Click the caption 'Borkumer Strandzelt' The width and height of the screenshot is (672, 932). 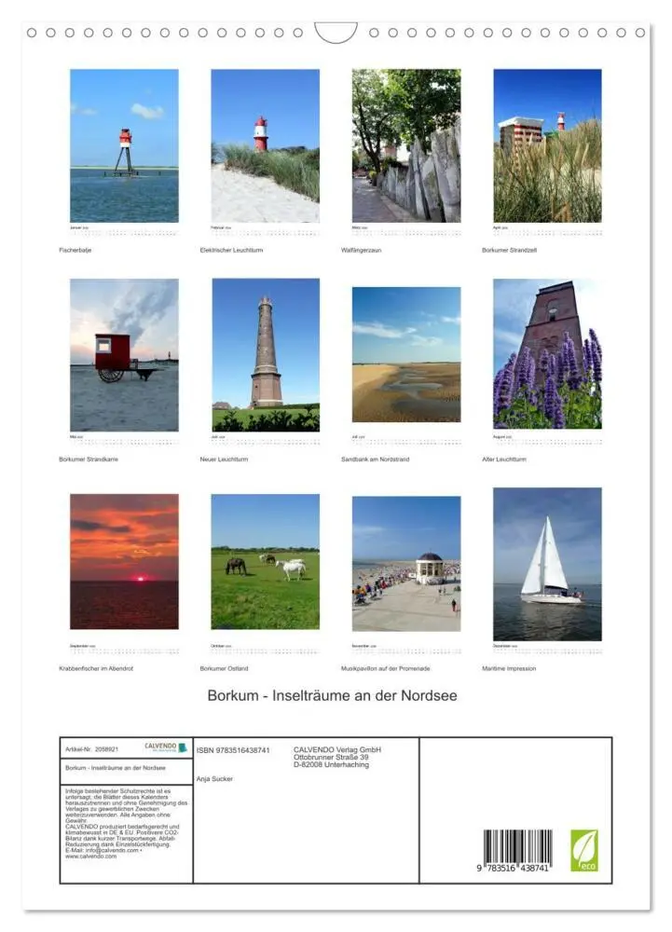[509, 250]
